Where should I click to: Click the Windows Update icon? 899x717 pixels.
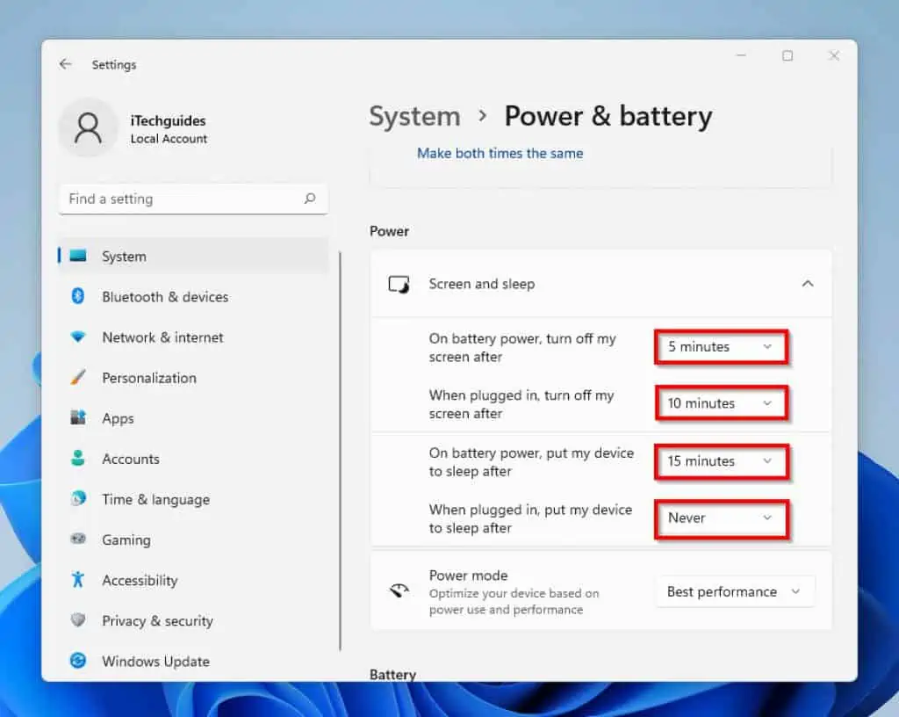click(79, 661)
